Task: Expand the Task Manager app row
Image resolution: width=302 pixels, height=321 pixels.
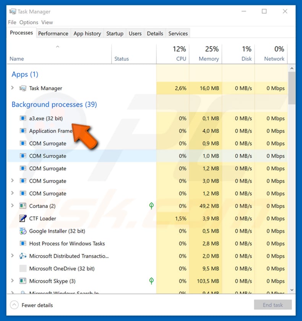Action: pos(12,88)
